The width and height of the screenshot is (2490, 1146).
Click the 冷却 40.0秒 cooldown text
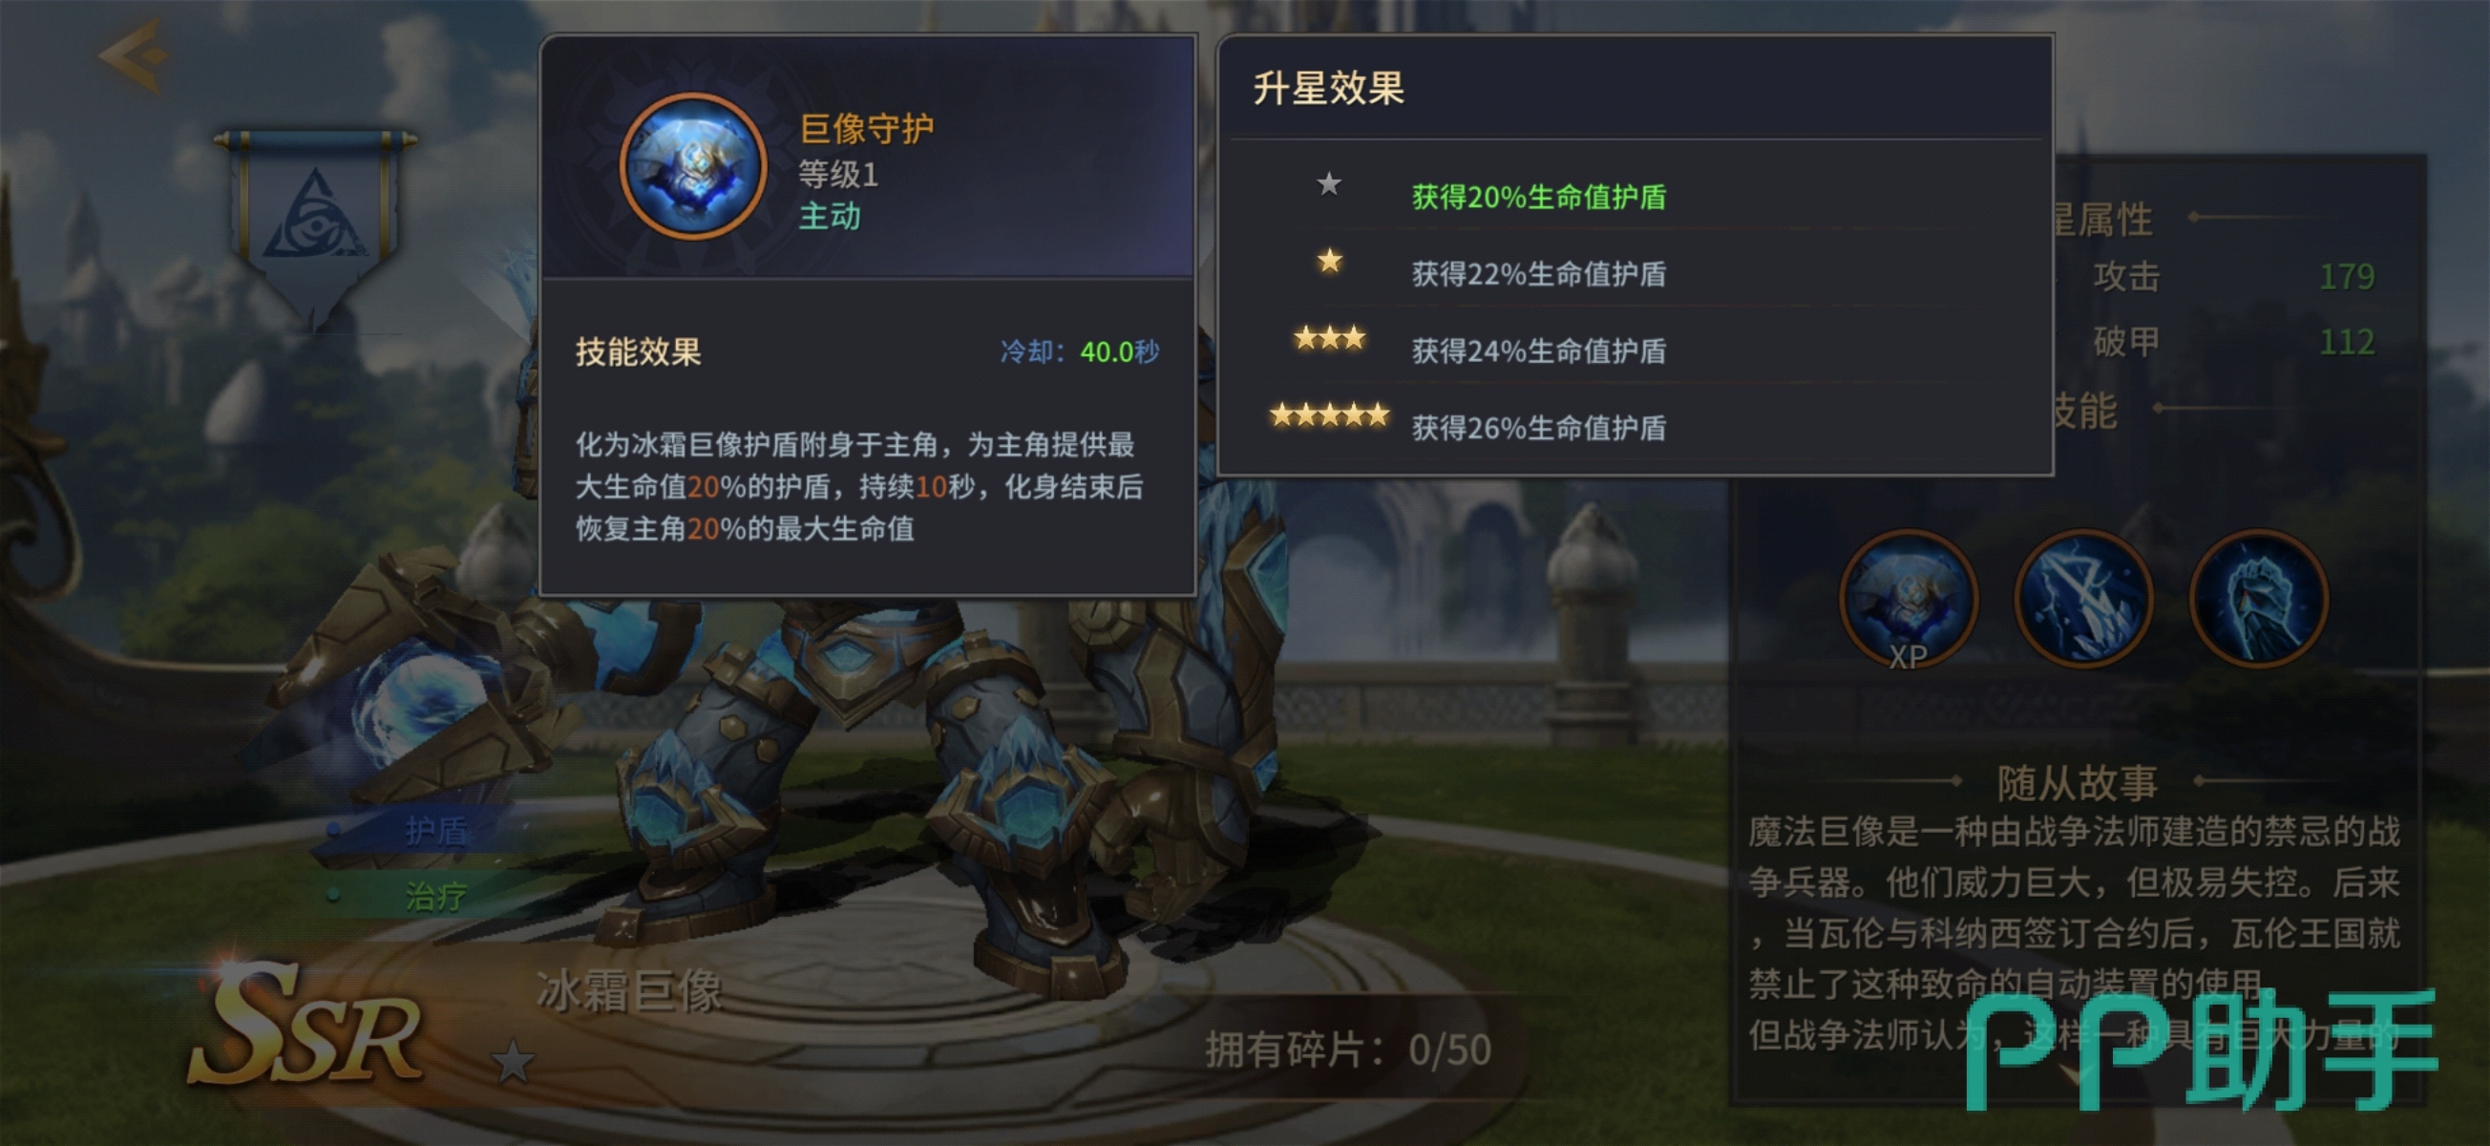tap(1080, 351)
